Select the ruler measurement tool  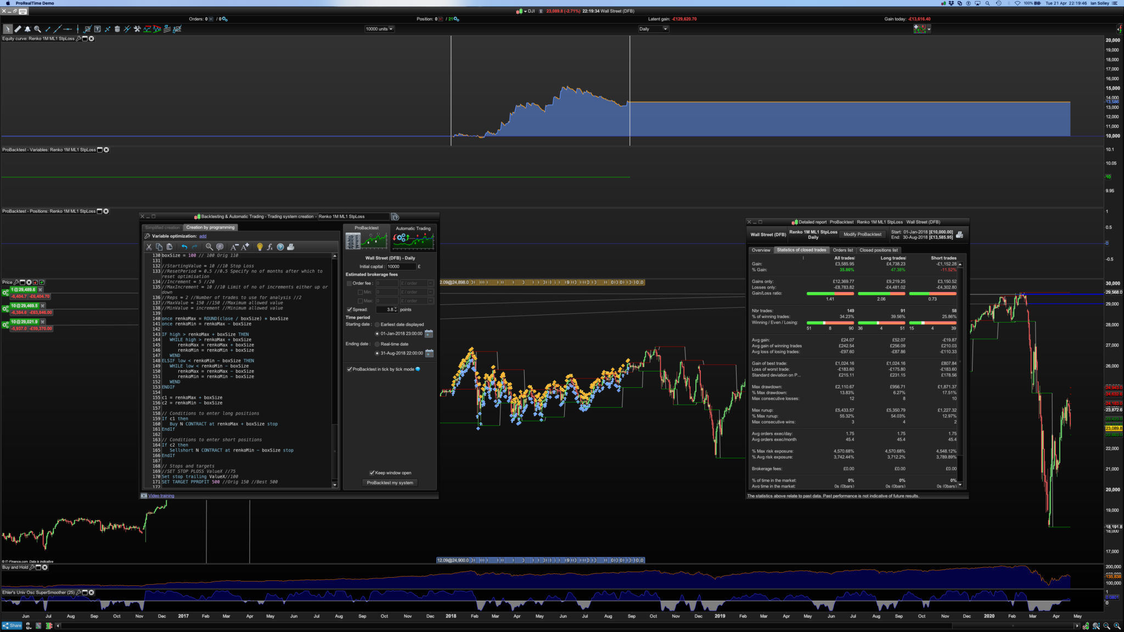tap(18, 29)
